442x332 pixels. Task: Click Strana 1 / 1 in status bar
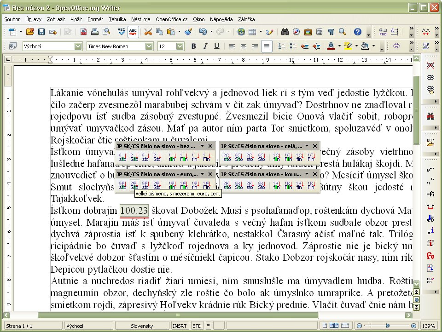click(x=32, y=326)
